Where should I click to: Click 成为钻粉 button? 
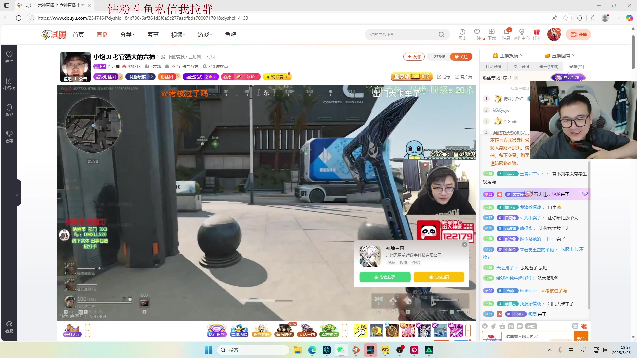[x=568, y=77]
